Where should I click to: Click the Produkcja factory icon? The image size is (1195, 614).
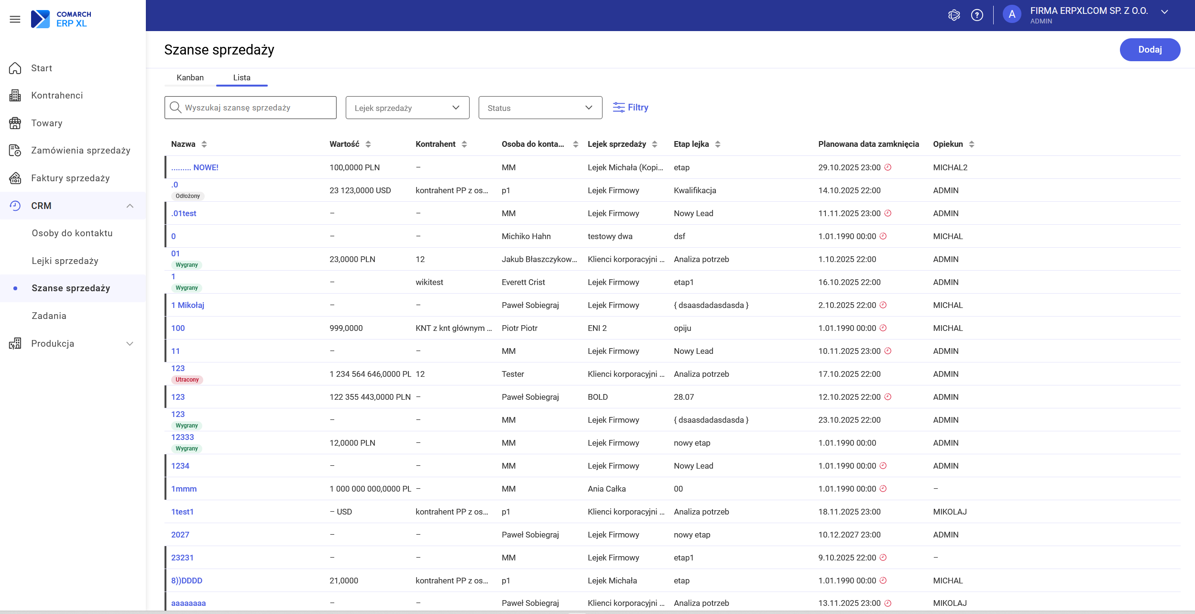[15, 343]
